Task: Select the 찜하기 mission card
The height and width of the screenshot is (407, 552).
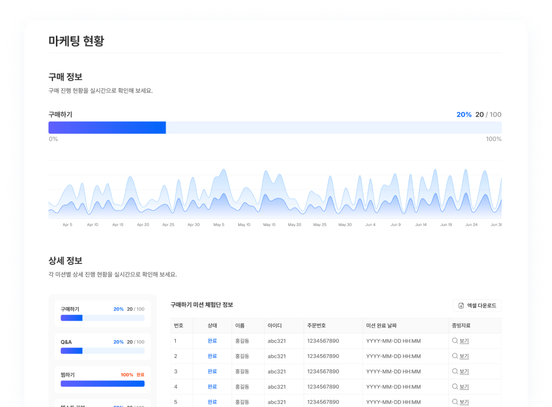Action: 102,379
